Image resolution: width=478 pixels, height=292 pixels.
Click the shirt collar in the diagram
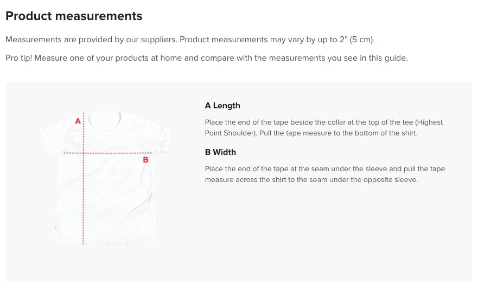tap(104, 120)
